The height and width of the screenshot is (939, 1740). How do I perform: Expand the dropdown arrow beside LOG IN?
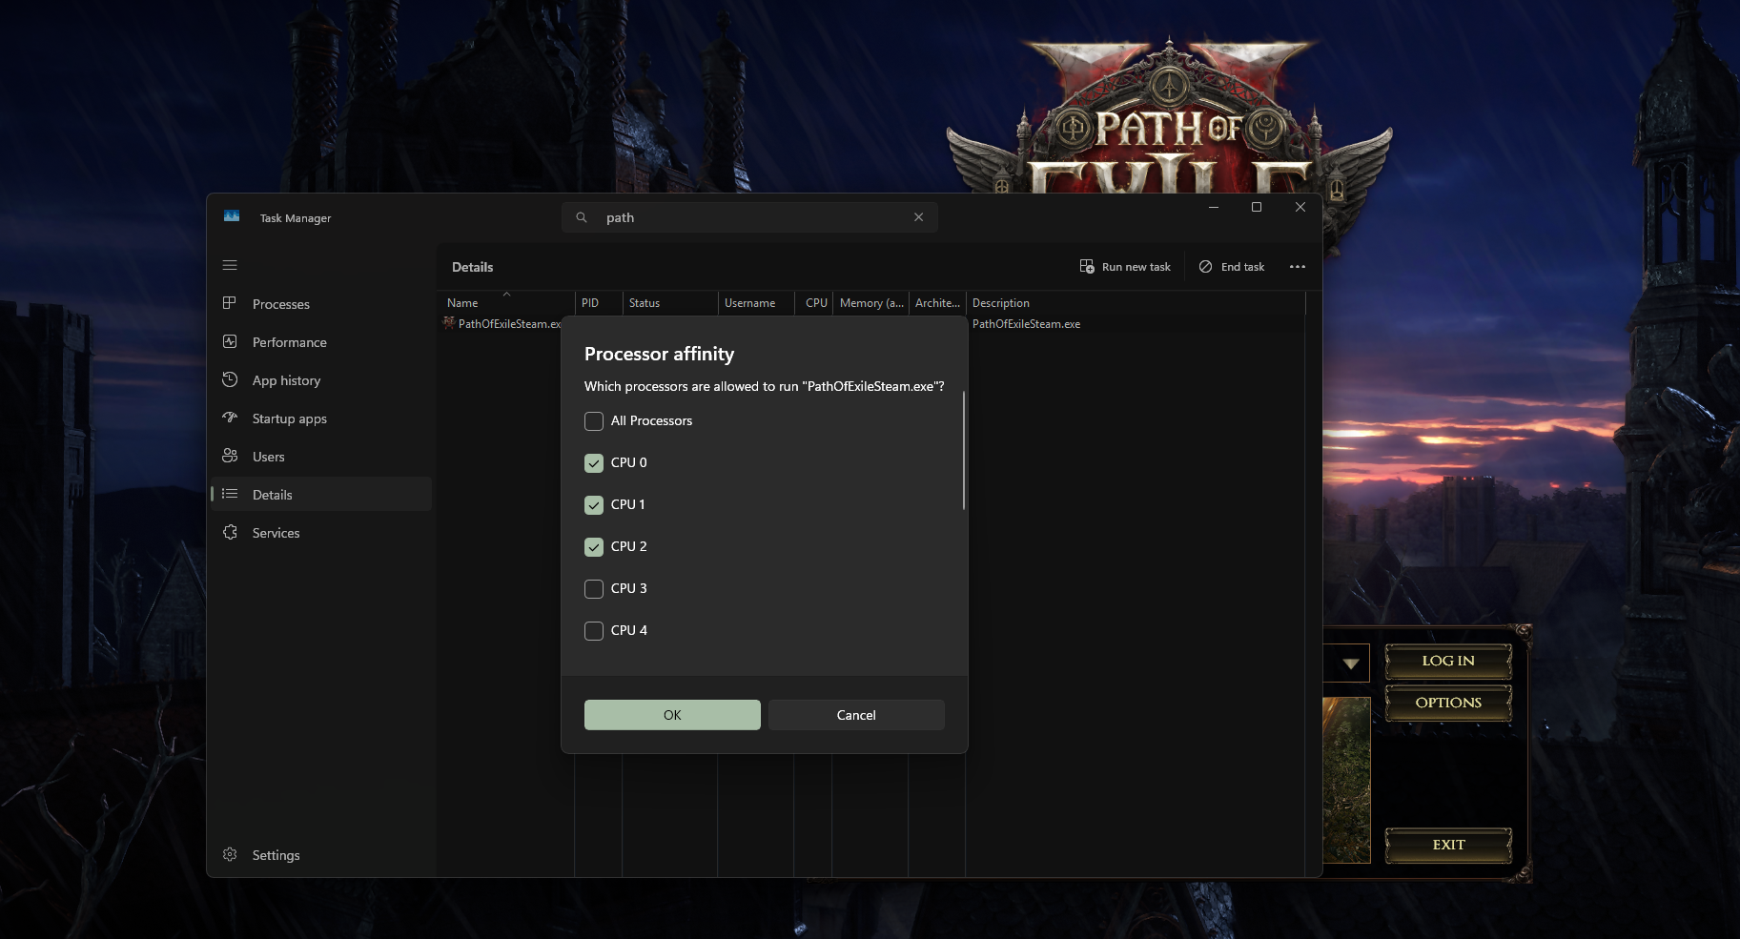[x=1351, y=663]
